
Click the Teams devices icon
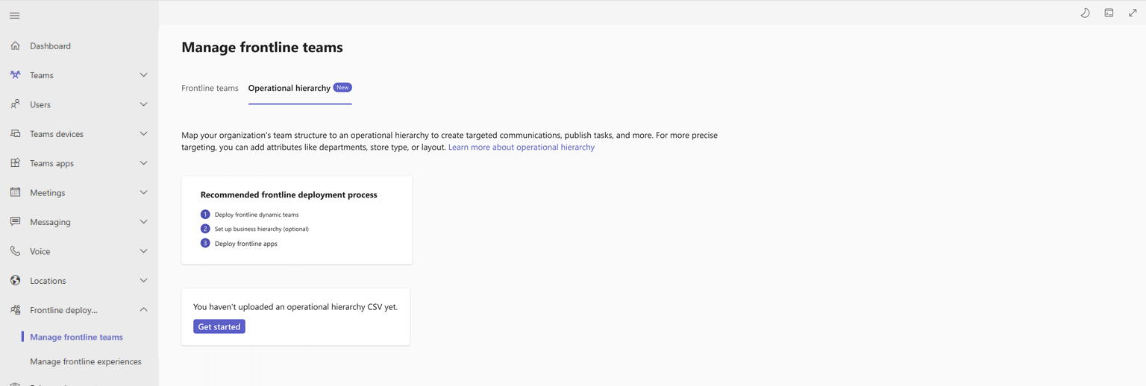click(x=16, y=134)
